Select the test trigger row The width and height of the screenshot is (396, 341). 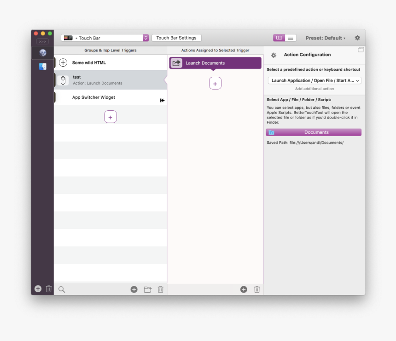coord(111,80)
